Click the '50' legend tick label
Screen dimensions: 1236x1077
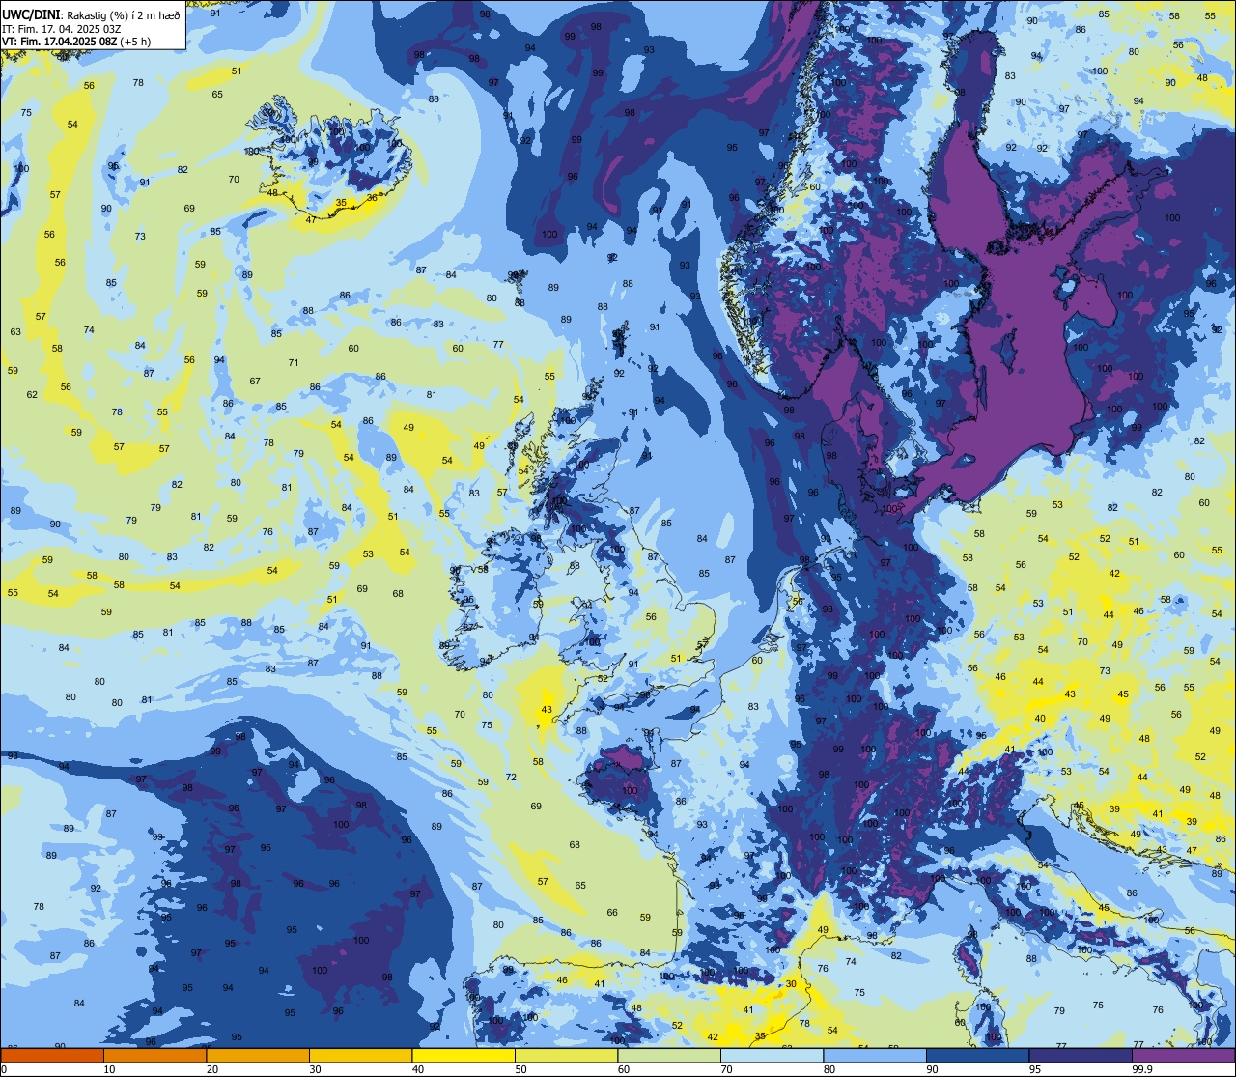tap(522, 1069)
